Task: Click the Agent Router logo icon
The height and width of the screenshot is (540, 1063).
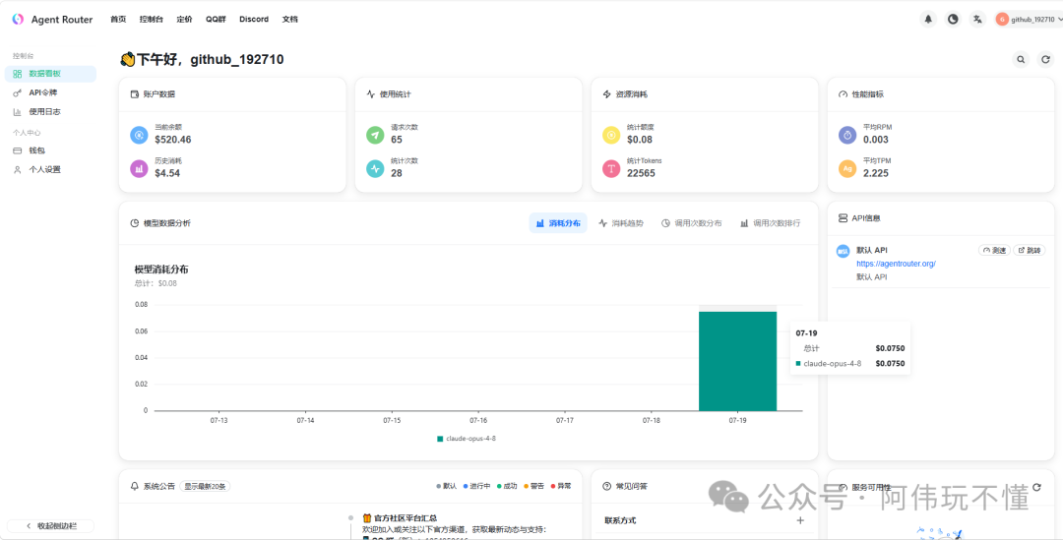Action: point(19,19)
